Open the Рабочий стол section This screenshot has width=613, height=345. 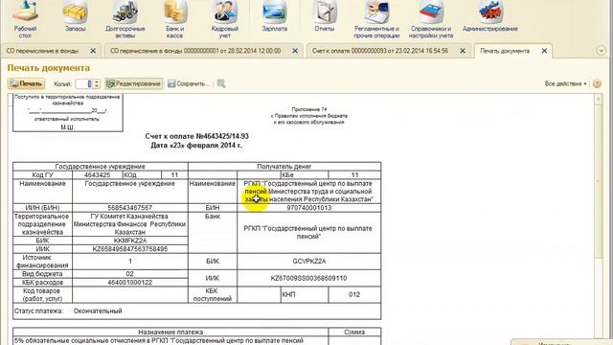coord(25,19)
